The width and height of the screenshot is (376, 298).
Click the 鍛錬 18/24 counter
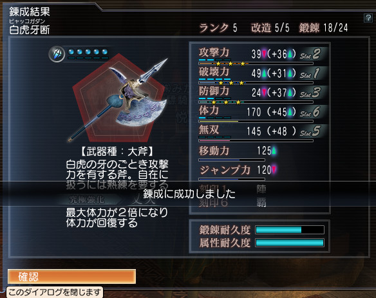(323, 28)
